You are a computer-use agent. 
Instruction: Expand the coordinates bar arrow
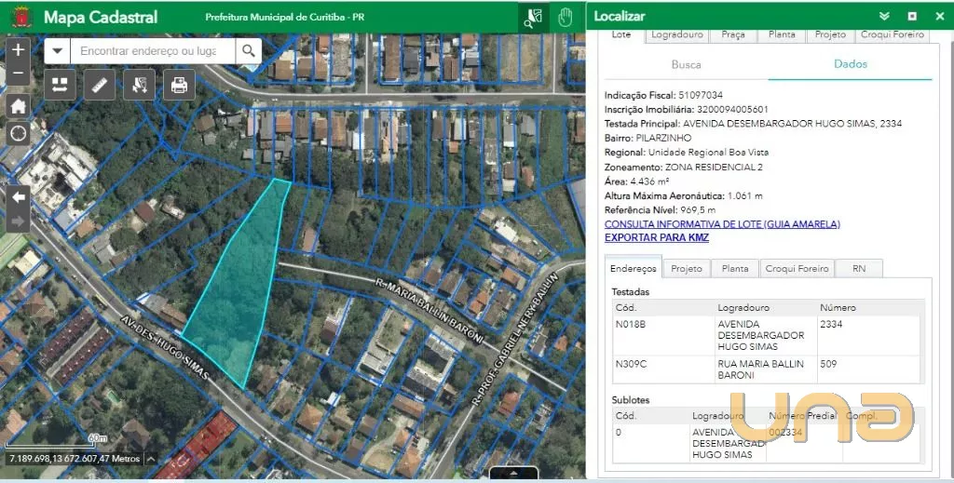point(151,459)
